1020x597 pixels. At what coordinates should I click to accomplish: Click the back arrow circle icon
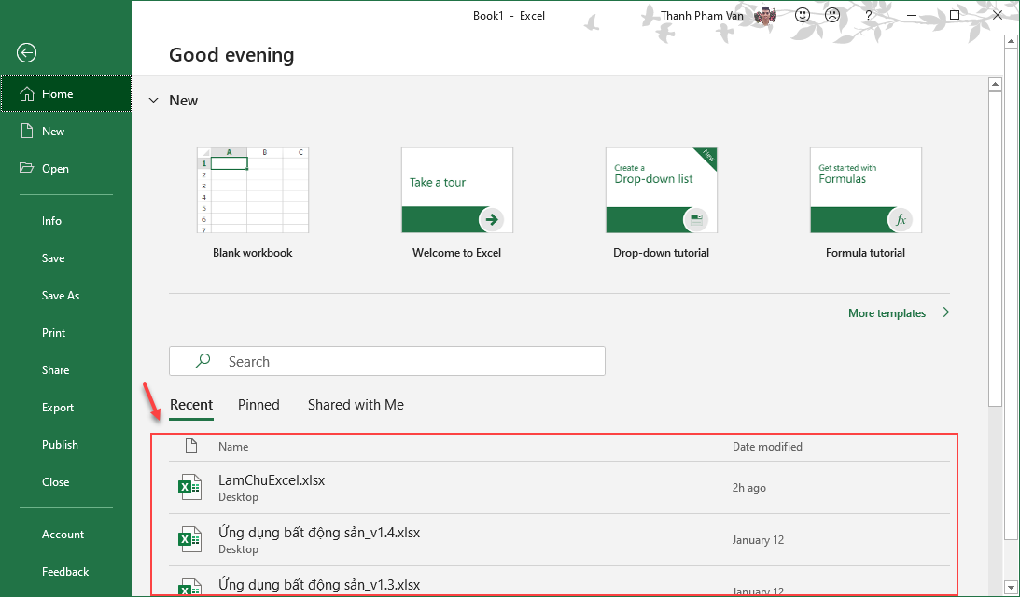pyautogui.click(x=27, y=52)
